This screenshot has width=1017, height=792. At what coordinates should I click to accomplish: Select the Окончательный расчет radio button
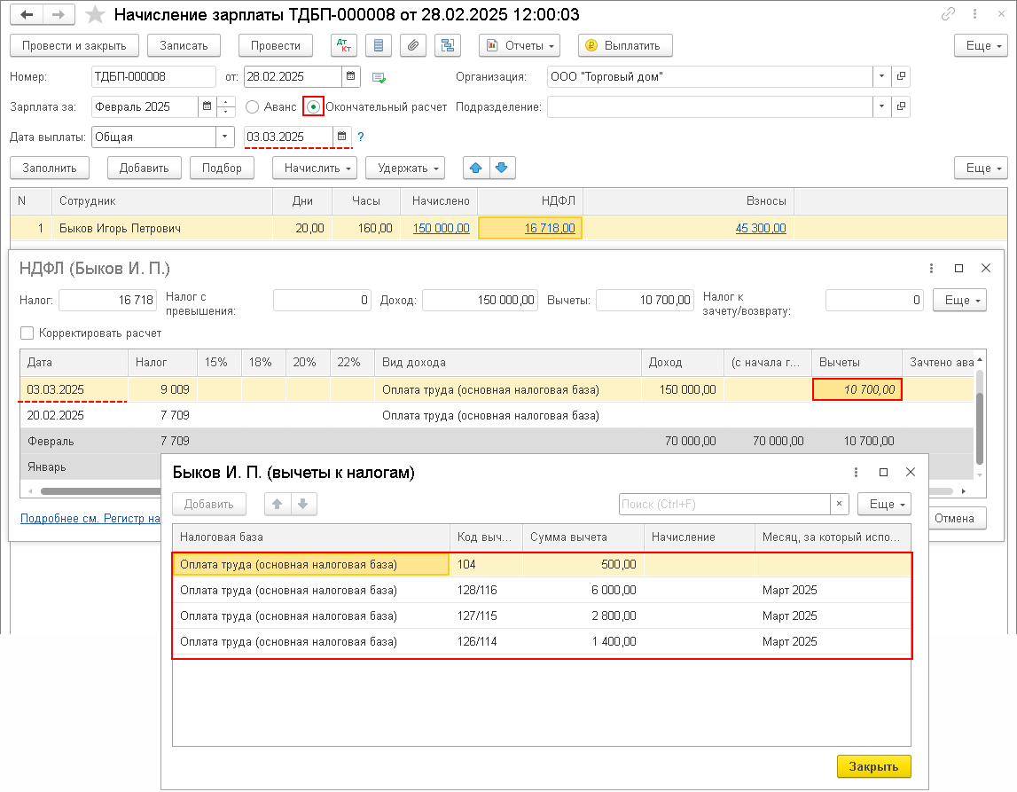[313, 107]
